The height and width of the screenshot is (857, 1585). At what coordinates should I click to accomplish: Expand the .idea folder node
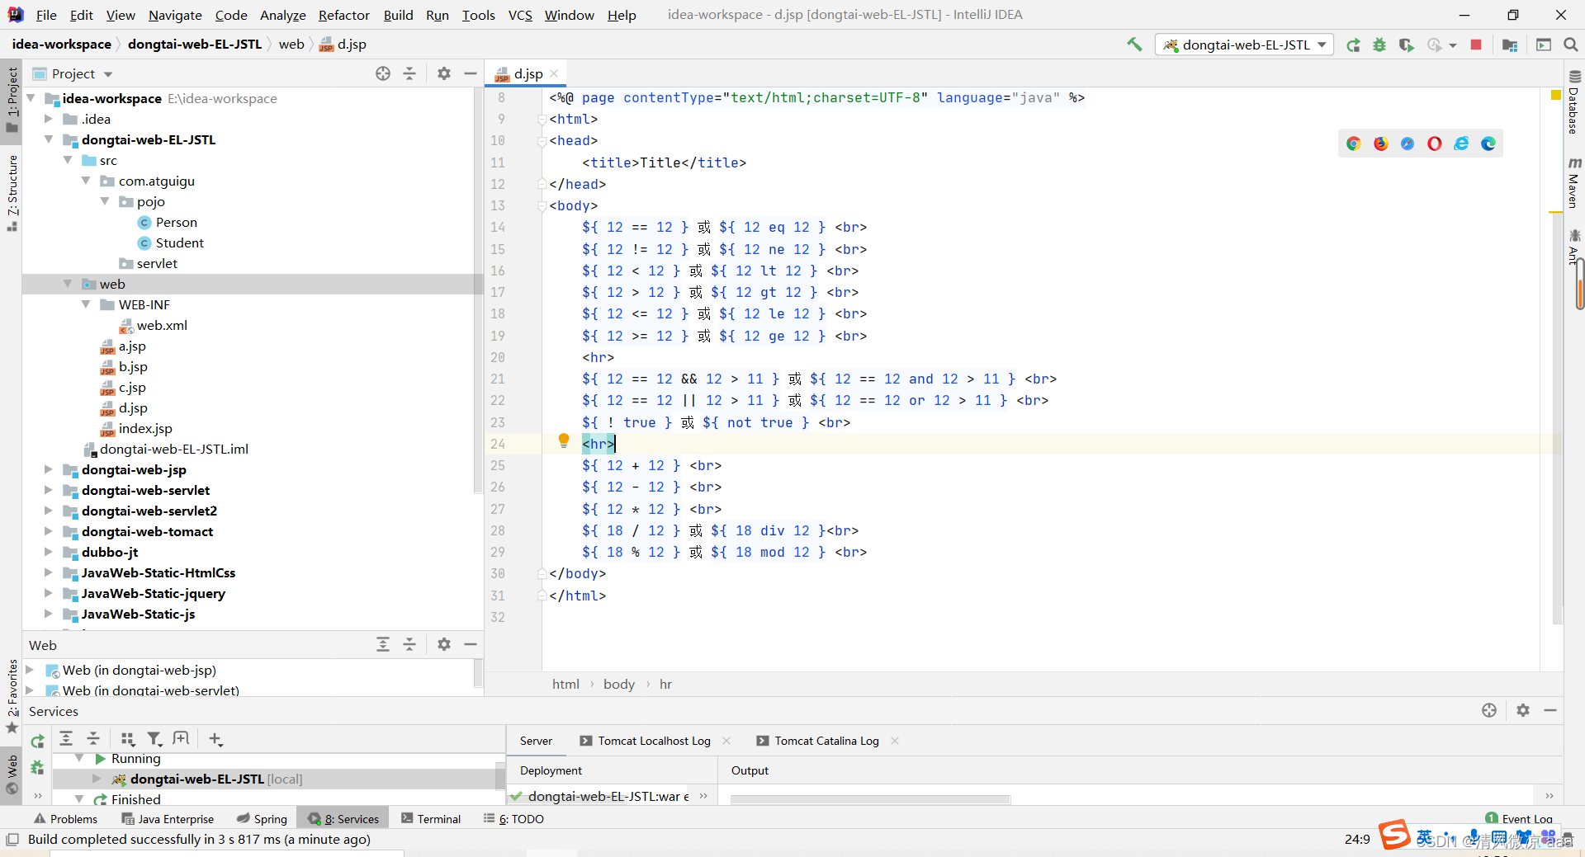(x=49, y=119)
